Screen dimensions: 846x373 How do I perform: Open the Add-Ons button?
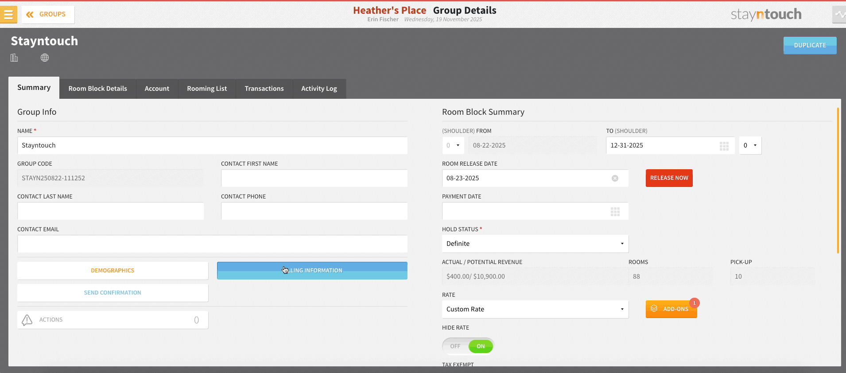(671, 309)
